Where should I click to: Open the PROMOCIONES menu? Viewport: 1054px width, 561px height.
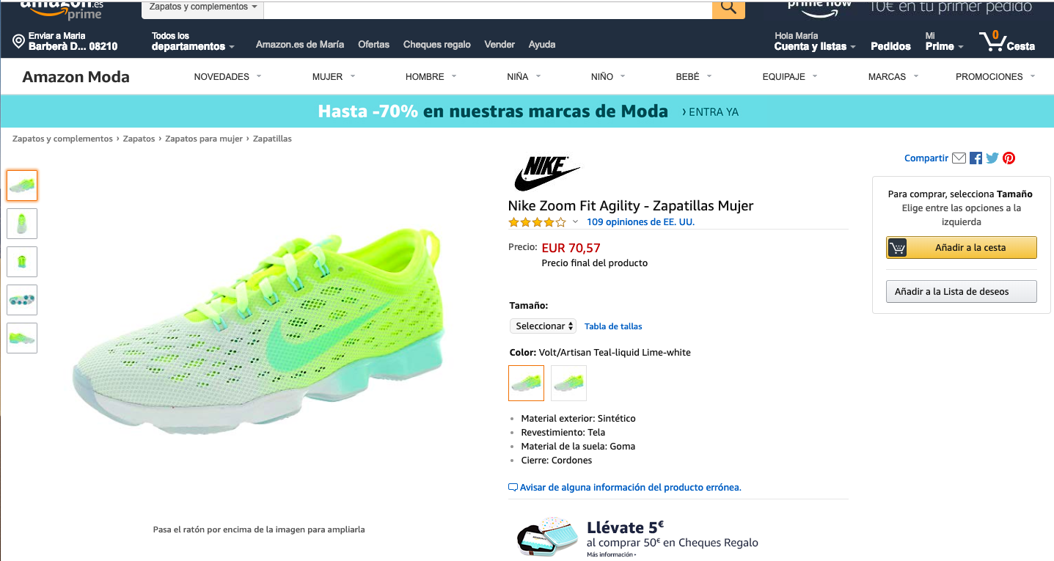tap(995, 76)
